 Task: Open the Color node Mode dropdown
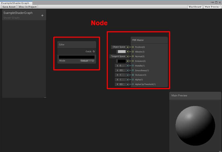[87, 61]
